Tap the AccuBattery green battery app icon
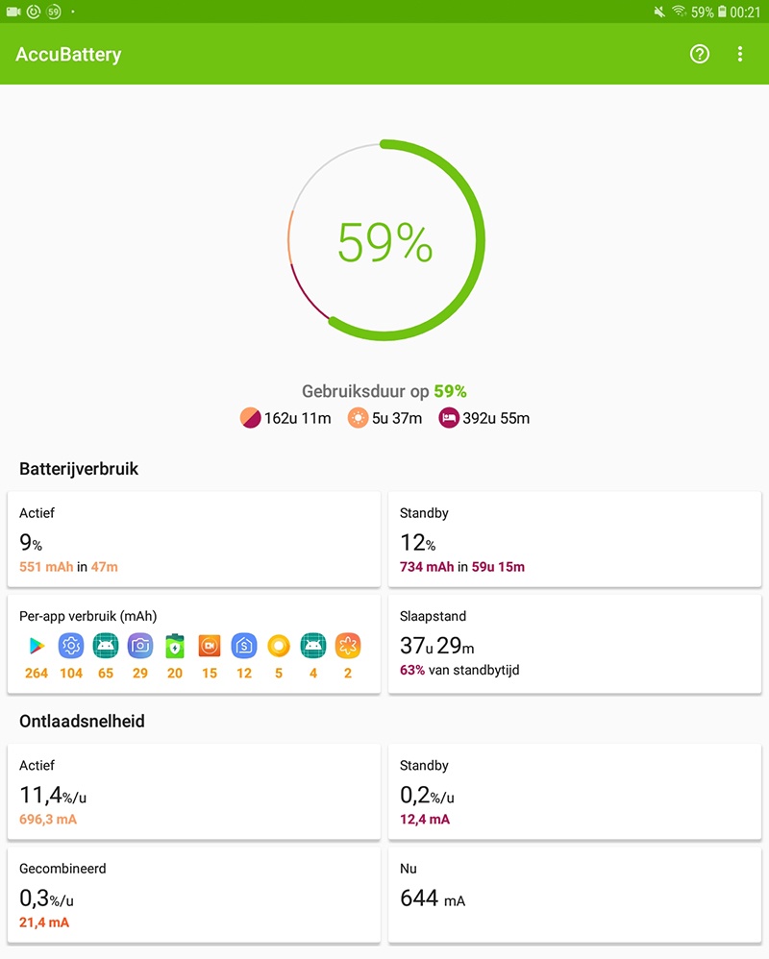The image size is (769, 959). click(x=175, y=646)
